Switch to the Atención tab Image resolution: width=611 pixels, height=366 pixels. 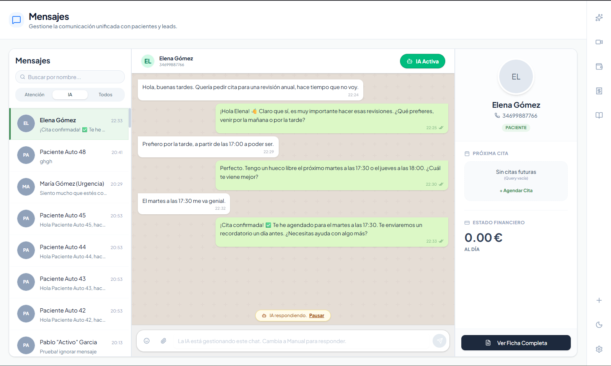coord(34,95)
